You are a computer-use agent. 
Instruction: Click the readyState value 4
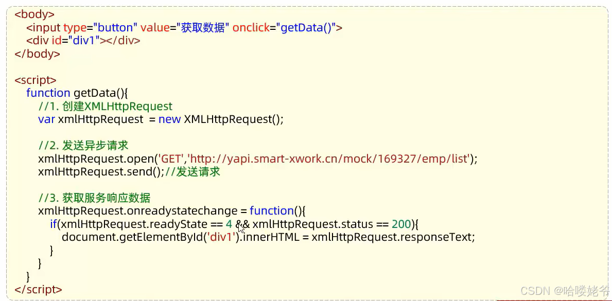click(229, 224)
